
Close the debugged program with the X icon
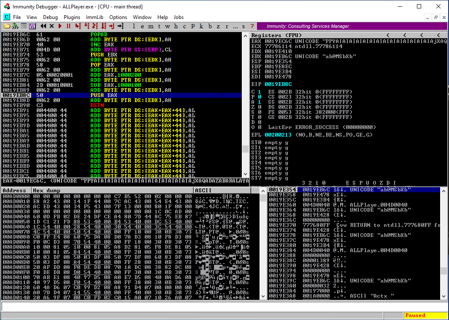click(51, 26)
